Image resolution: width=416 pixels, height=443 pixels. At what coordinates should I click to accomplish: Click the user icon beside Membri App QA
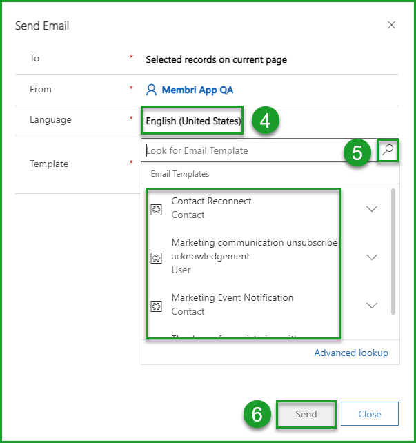pos(152,90)
